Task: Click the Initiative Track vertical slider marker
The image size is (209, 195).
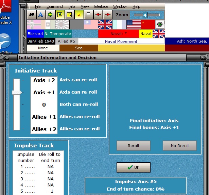Action: 17,93
